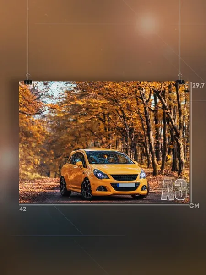This screenshot has height=275, width=206.
Task: Click the left binder clip holding the poster
Action: 28,79
